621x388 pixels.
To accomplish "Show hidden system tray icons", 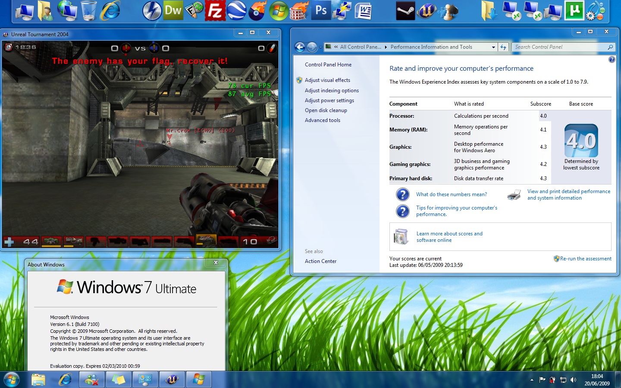I will (532, 380).
